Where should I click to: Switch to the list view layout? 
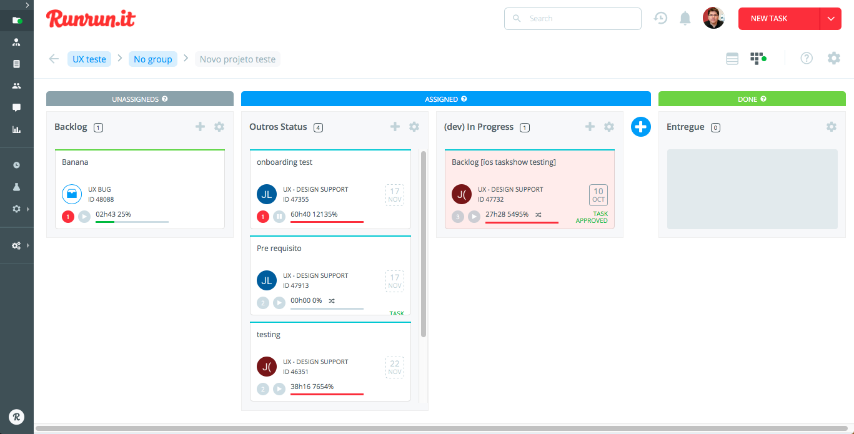click(x=732, y=59)
